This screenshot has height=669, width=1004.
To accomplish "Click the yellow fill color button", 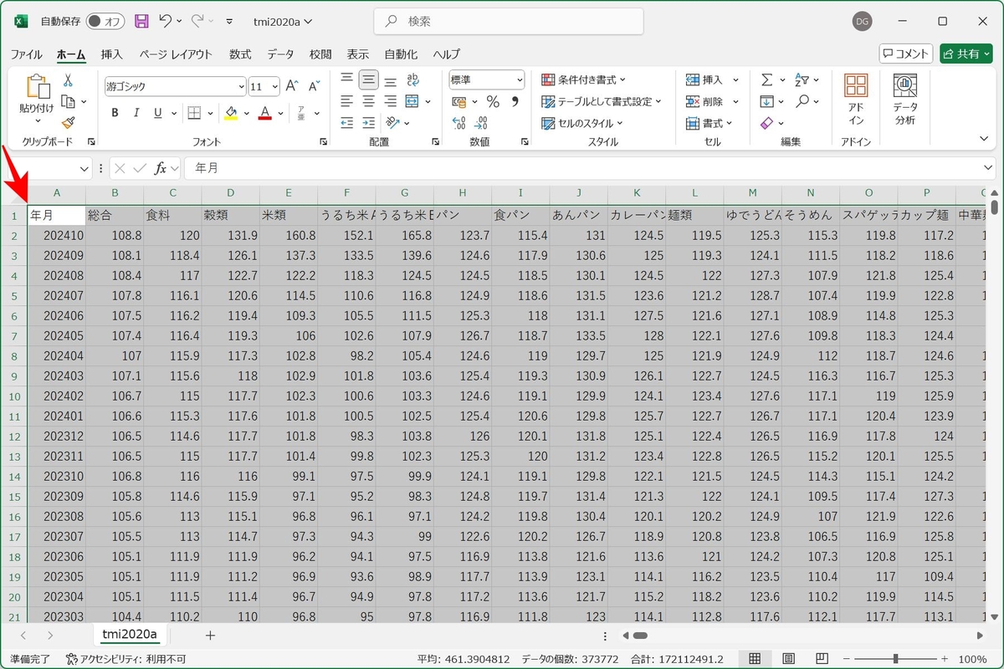I will point(231,113).
